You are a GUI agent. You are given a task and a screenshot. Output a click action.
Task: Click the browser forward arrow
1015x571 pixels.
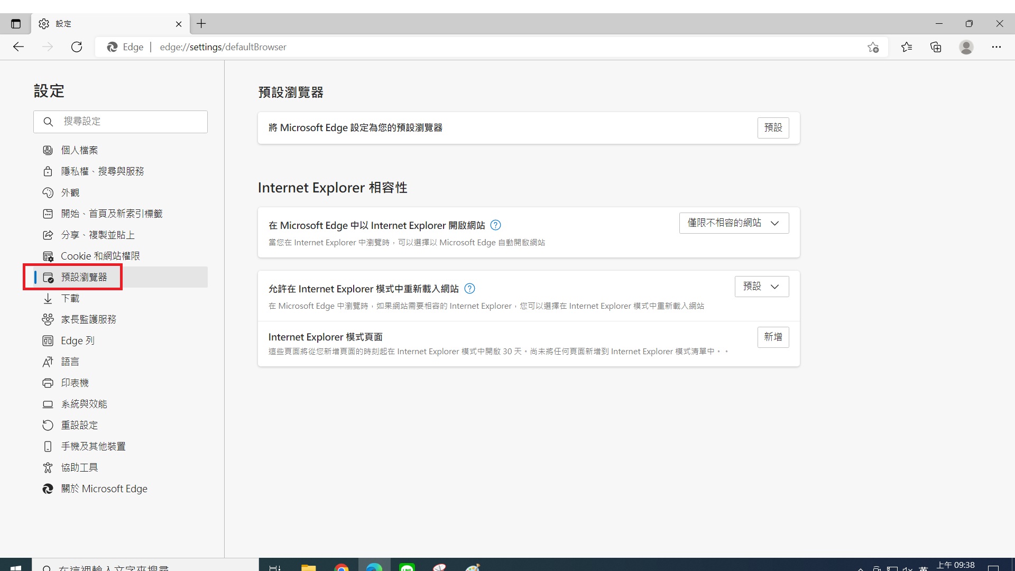(x=48, y=47)
